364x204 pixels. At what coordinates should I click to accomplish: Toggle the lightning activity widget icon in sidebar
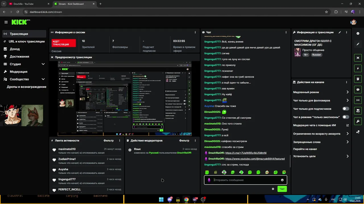pos(358,68)
